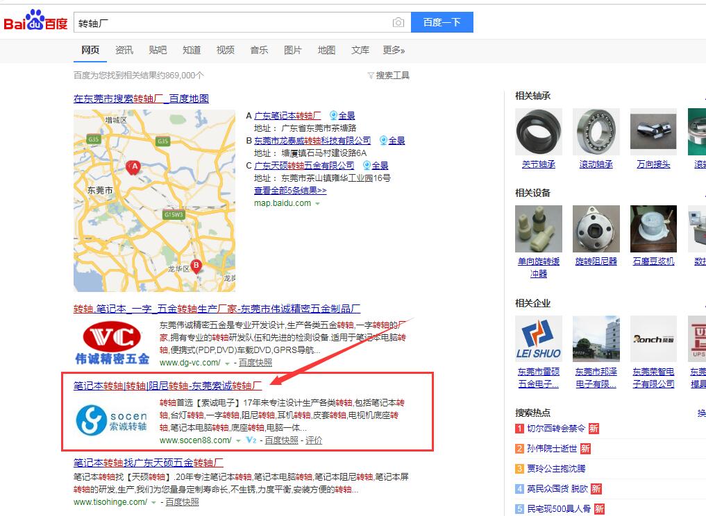Open the 更多» menu in navigation
Image resolution: width=706 pixels, height=516 pixels.
point(394,50)
